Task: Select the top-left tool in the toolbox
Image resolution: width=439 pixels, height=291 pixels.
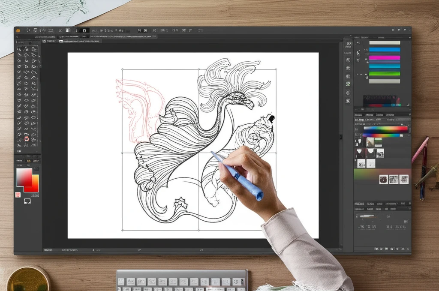Action: coord(19,49)
